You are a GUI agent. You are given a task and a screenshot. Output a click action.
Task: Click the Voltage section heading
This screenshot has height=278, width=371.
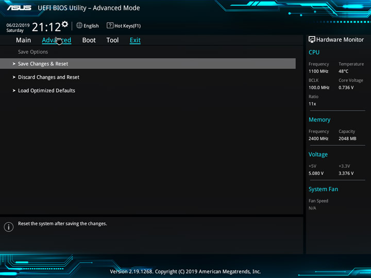pyautogui.click(x=318, y=154)
